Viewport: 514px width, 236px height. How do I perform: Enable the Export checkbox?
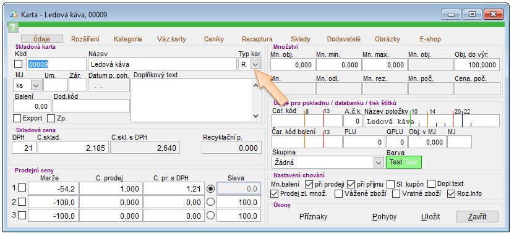pyautogui.click(x=17, y=118)
